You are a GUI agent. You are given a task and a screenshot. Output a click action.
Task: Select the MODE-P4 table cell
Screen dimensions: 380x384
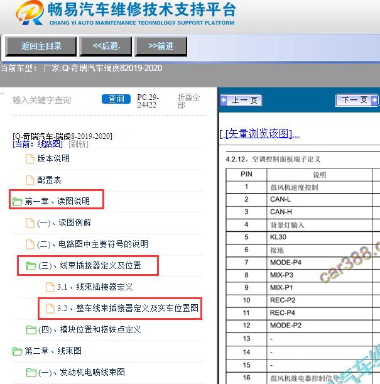coord(320,263)
